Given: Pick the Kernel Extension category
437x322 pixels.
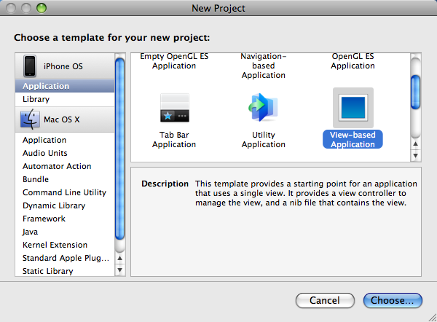Looking at the screenshot, I should coord(55,245).
